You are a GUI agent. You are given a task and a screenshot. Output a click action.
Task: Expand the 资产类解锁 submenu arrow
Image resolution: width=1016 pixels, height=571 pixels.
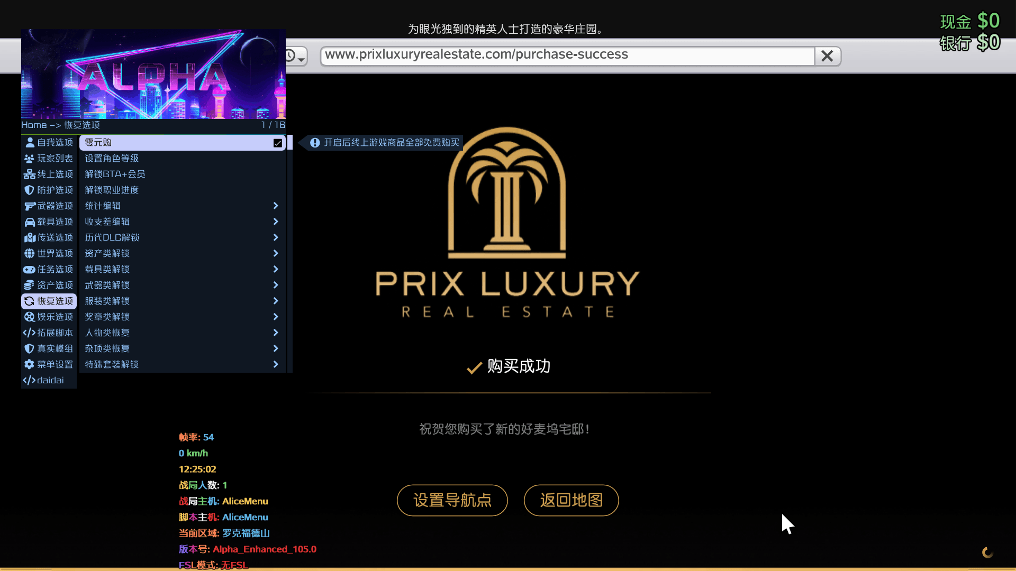pyautogui.click(x=276, y=253)
